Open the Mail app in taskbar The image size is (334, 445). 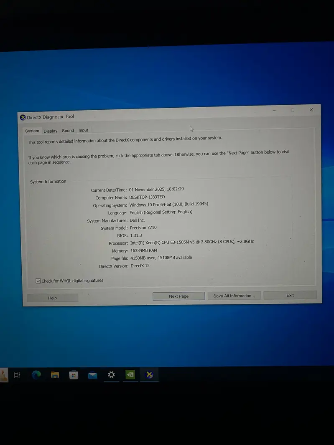92,375
